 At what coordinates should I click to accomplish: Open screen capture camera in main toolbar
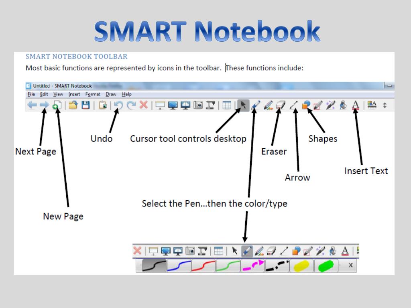coord(198,105)
